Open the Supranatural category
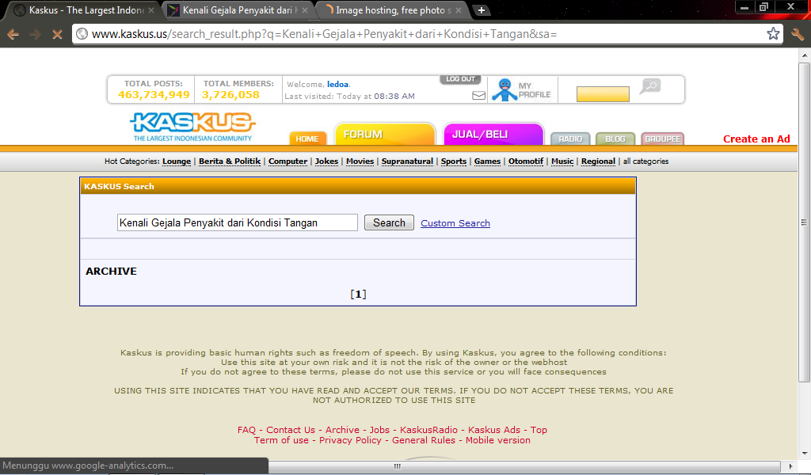811x475 pixels. tap(407, 161)
